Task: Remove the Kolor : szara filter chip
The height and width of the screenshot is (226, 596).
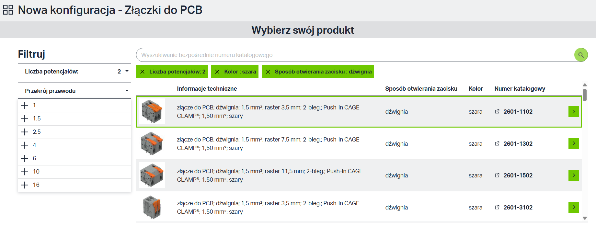Action: click(x=217, y=72)
